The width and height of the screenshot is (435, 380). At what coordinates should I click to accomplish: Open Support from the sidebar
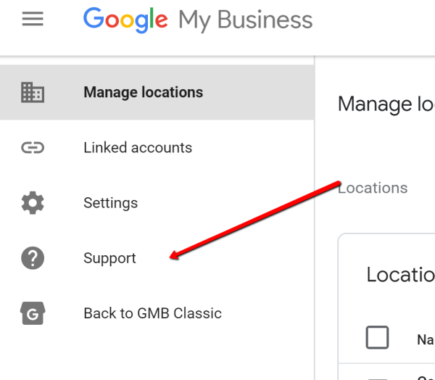pos(157,258)
